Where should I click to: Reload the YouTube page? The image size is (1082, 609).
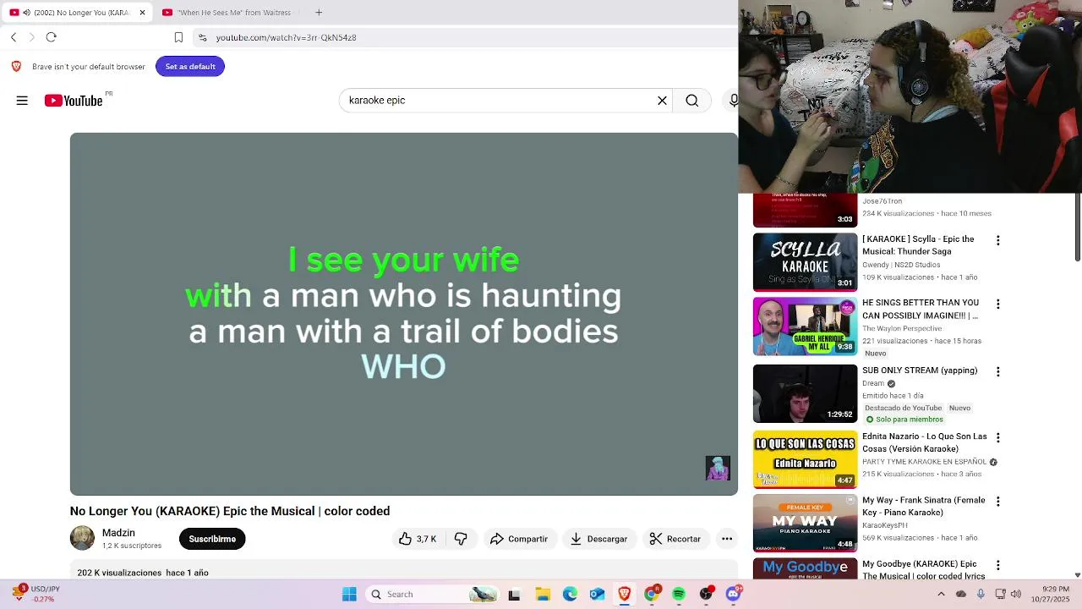(x=51, y=37)
